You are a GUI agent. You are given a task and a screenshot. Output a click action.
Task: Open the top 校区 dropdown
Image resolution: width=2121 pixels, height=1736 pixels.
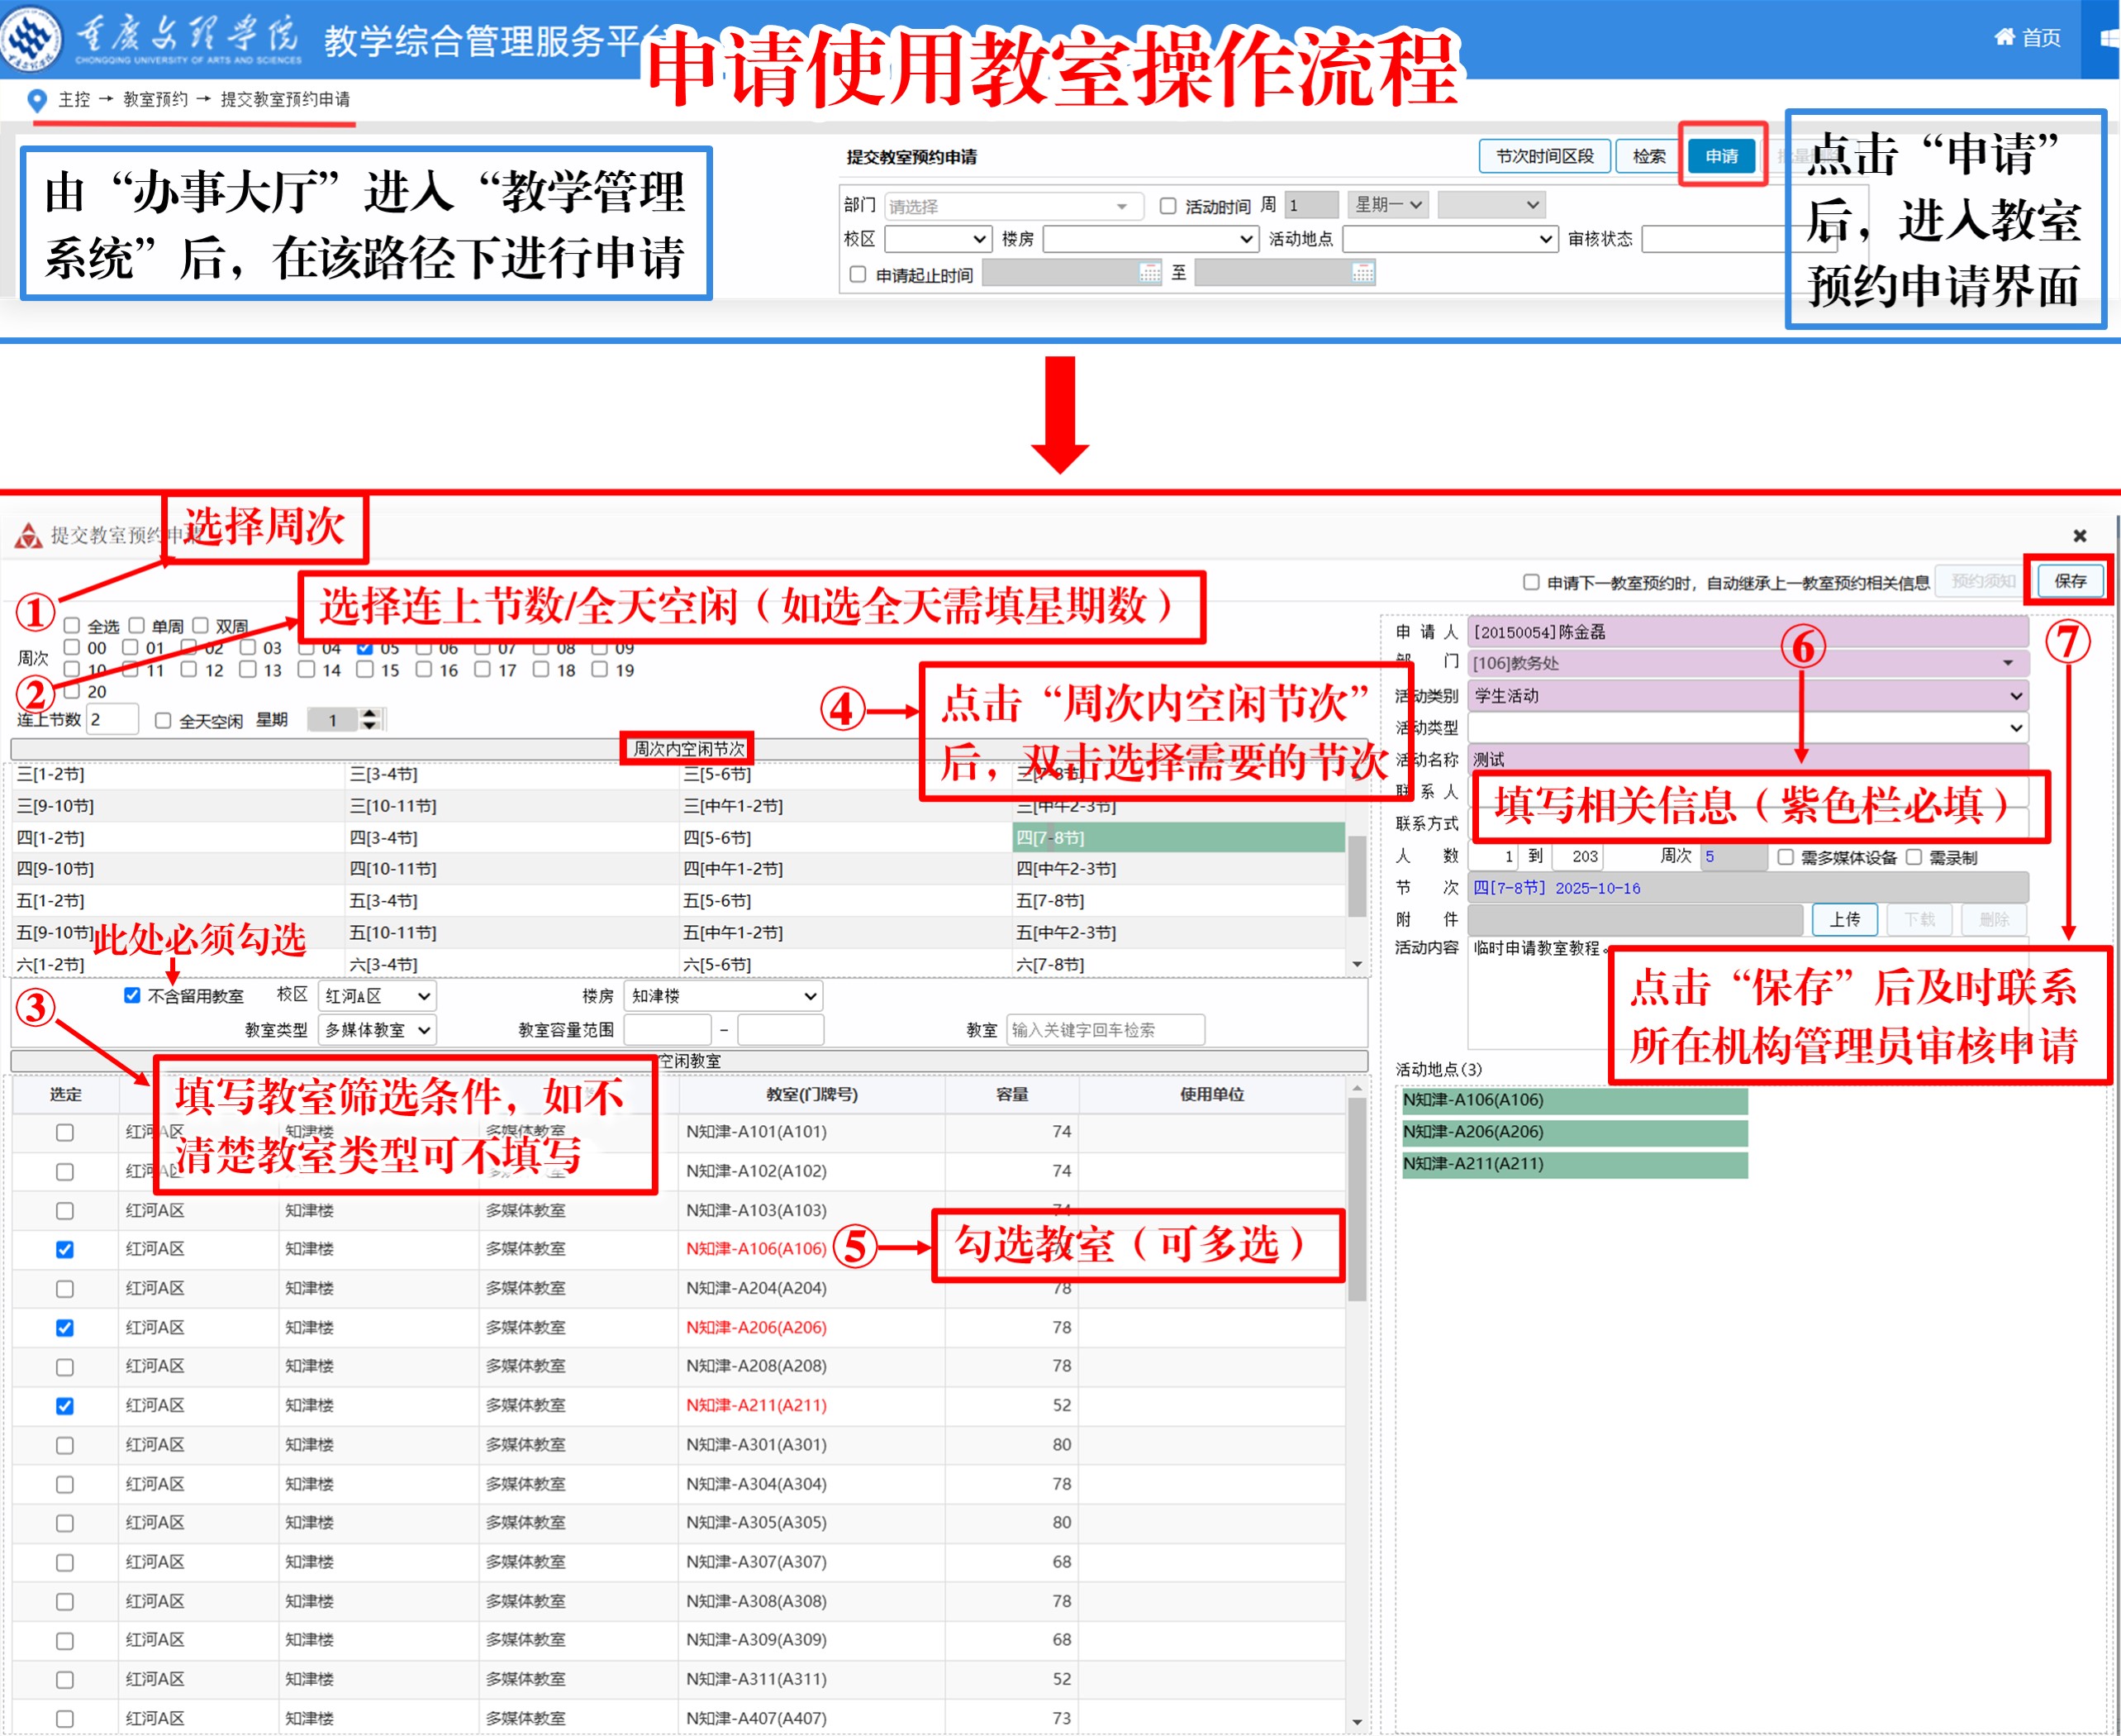(x=938, y=239)
